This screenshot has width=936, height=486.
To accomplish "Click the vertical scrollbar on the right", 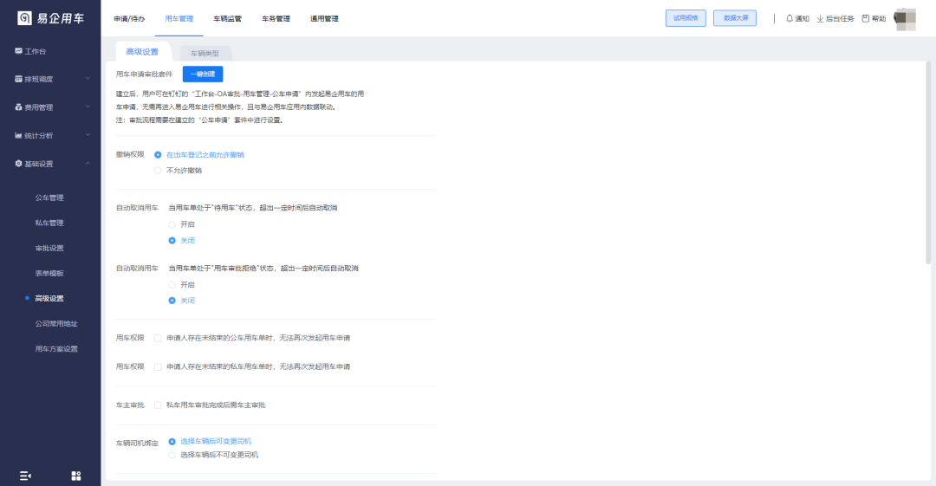I will coord(928,162).
